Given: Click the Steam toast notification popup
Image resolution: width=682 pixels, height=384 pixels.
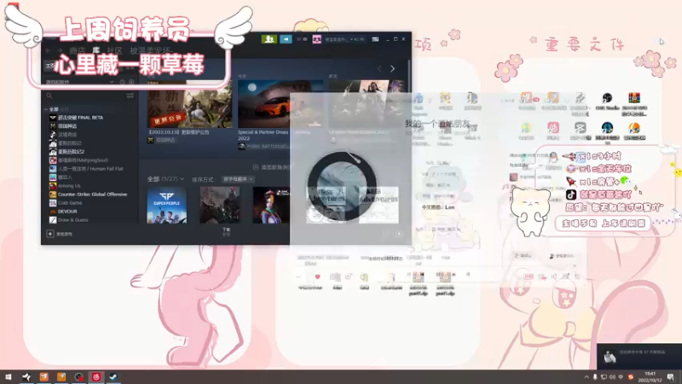Looking at the screenshot, I should [x=639, y=357].
